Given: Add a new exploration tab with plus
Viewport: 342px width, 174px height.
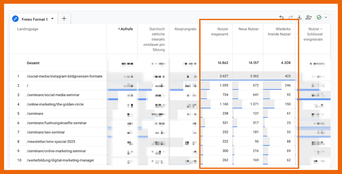Looking at the screenshot, I should pos(64,19).
